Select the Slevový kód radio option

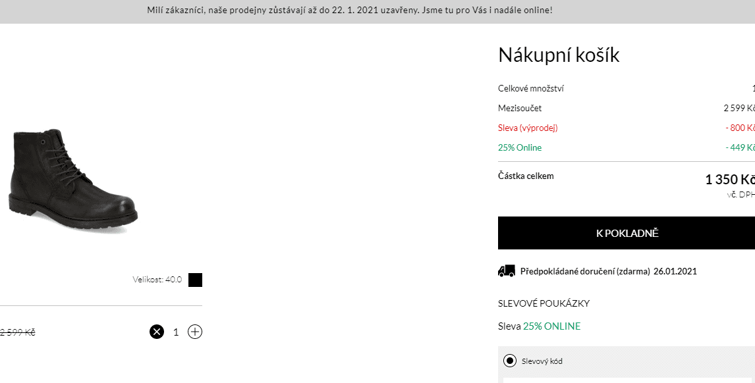509,361
